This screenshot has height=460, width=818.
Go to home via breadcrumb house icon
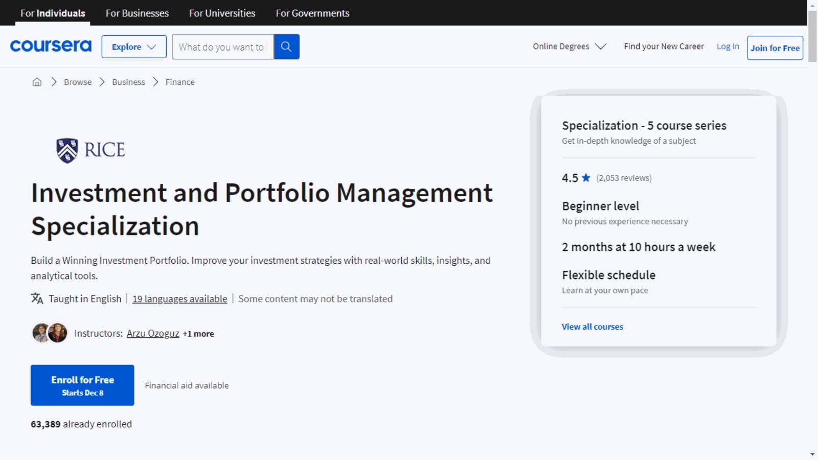pos(37,82)
